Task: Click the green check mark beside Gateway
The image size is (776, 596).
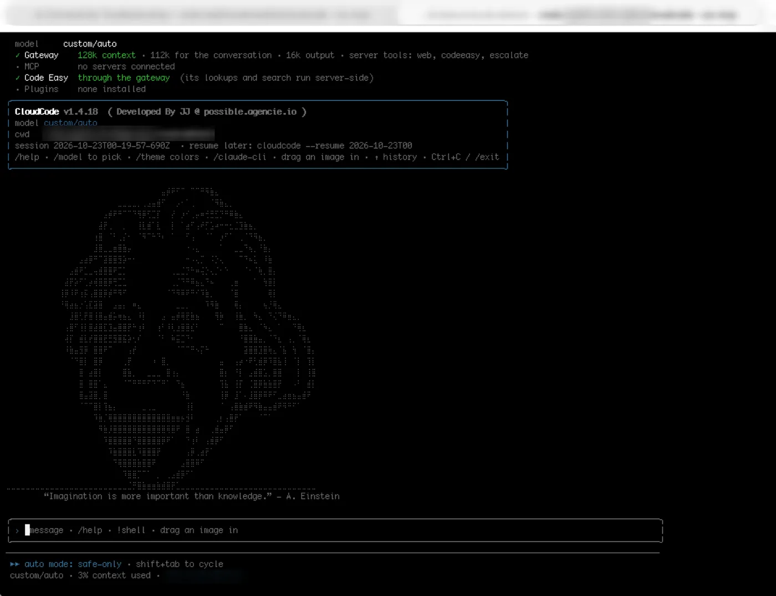Action: point(17,55)
